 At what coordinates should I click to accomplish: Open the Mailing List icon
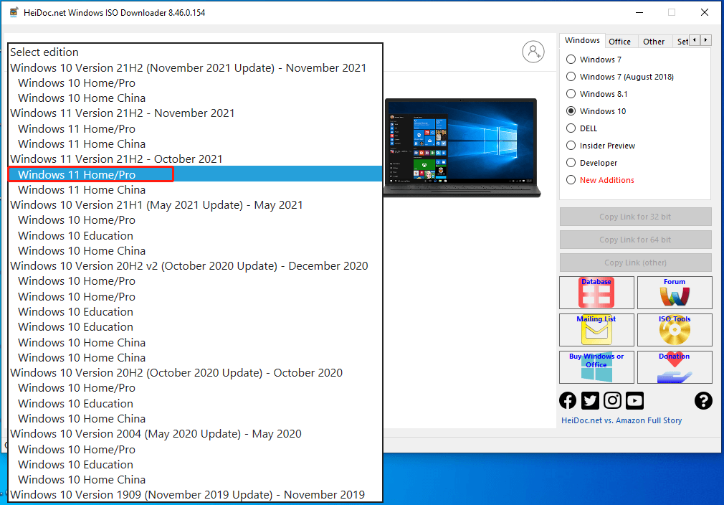point(596,329)
